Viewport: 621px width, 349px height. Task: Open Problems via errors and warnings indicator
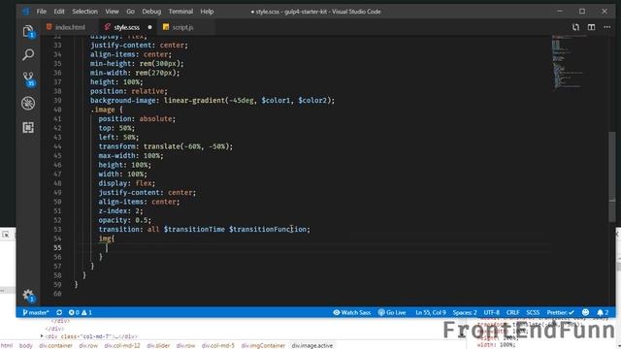[80, 312]
